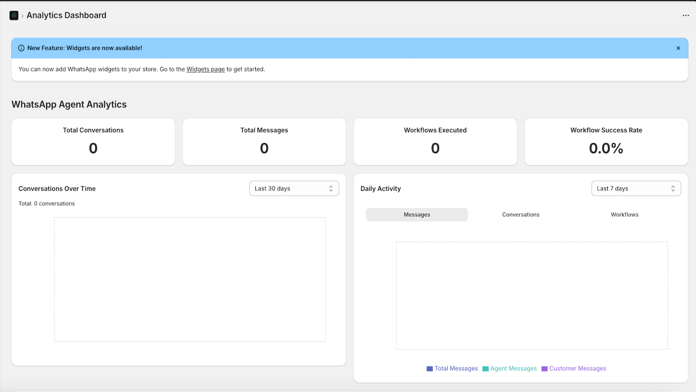Switch to the Workflows tab in Daily Activity

[624, 214]
